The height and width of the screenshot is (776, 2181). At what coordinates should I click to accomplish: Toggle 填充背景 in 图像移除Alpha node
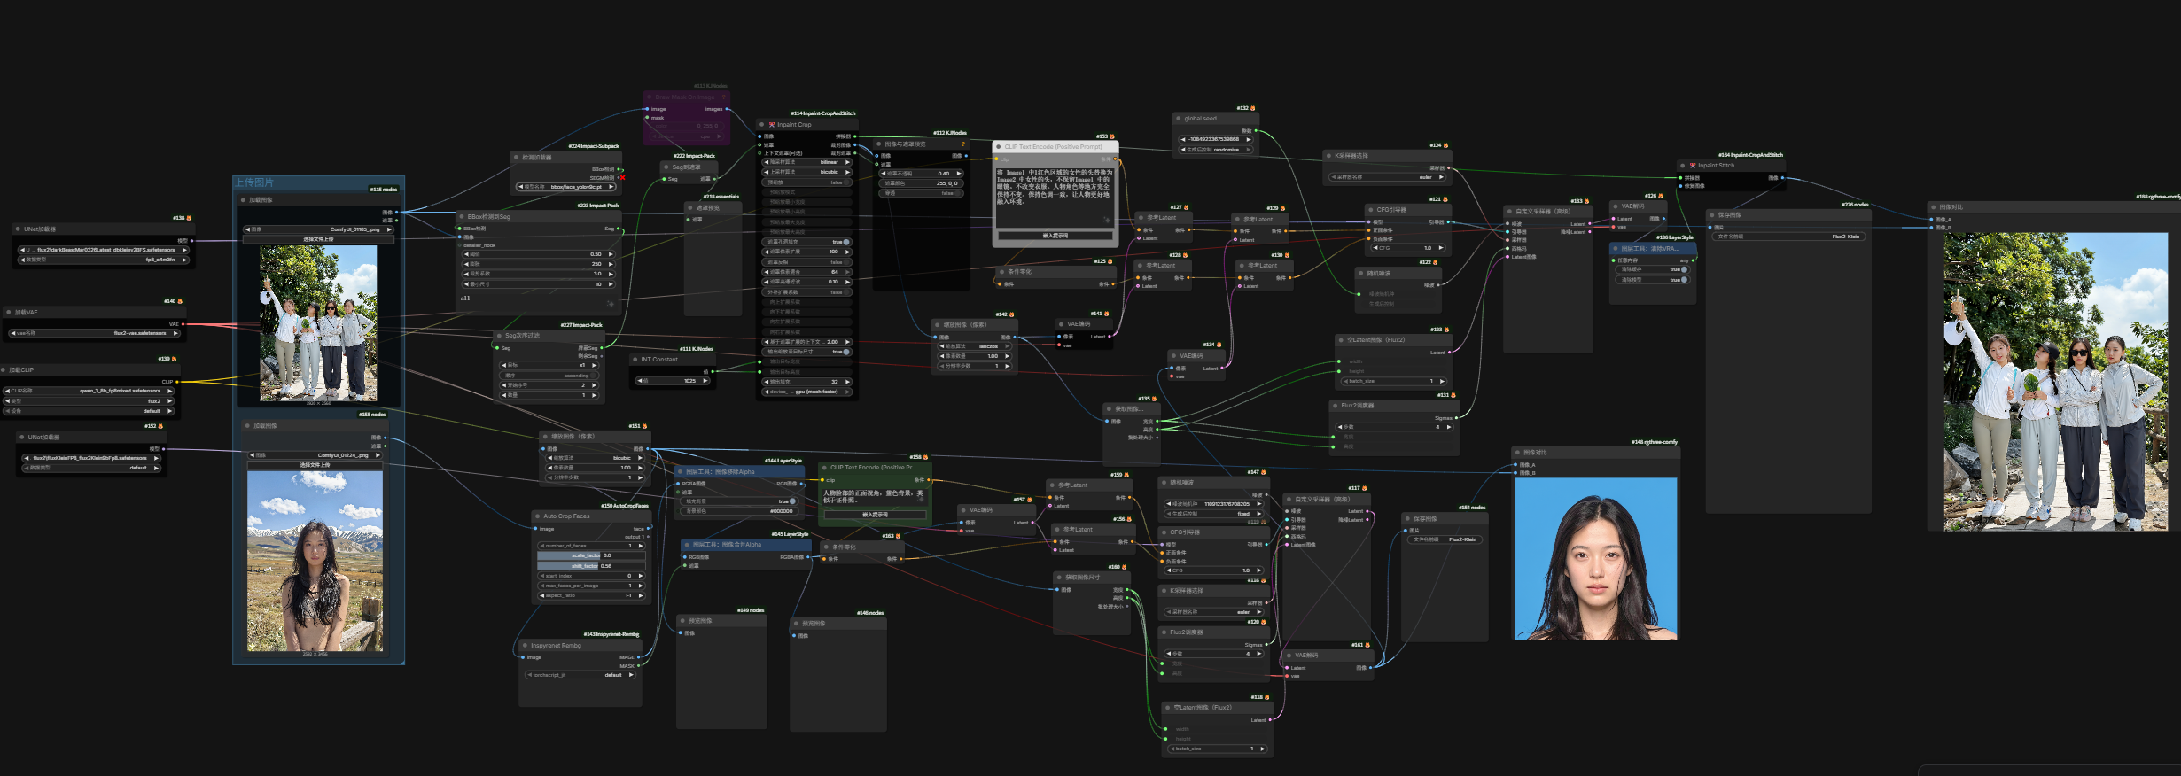739,501
